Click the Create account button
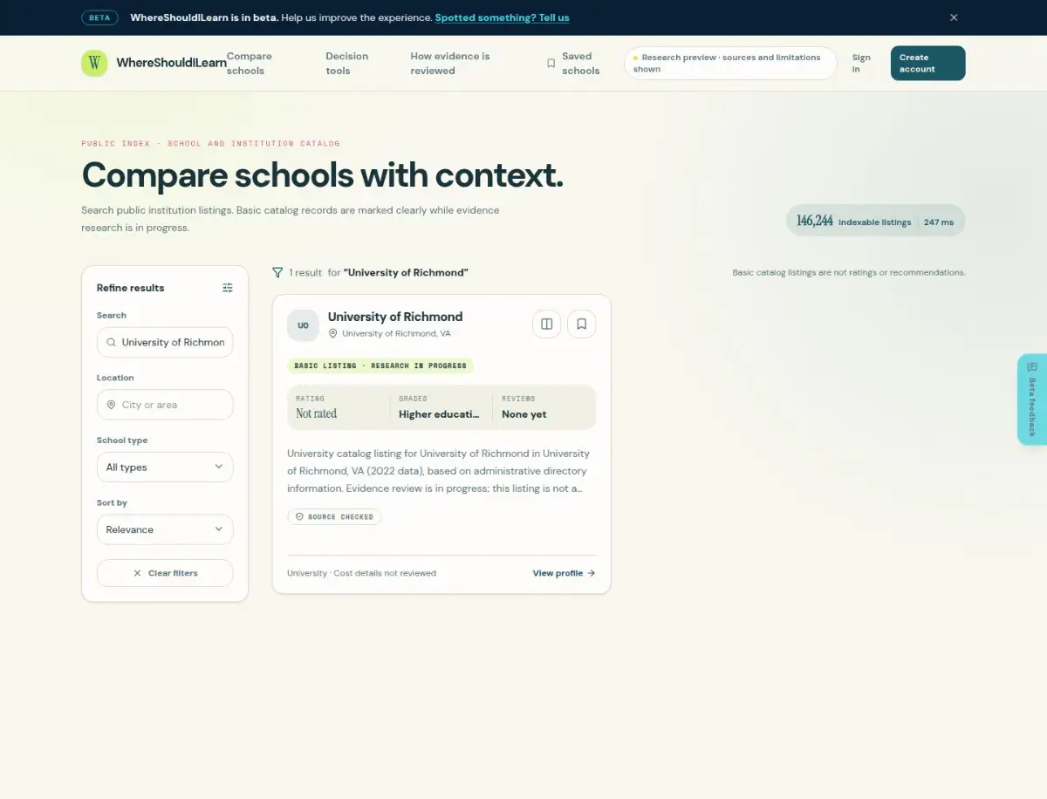 pos(927,63)
